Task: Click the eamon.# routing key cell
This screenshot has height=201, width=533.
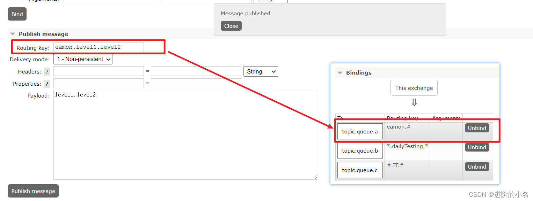Action: (x=407, y=131)
